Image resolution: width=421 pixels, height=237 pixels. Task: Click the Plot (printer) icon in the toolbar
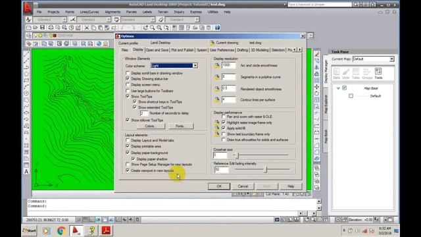(x=51, y=28)
